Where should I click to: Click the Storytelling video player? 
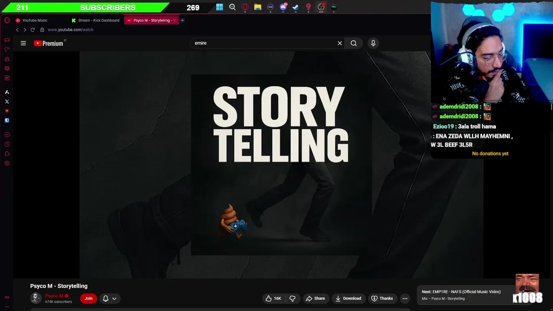click(x=281, y=165)
